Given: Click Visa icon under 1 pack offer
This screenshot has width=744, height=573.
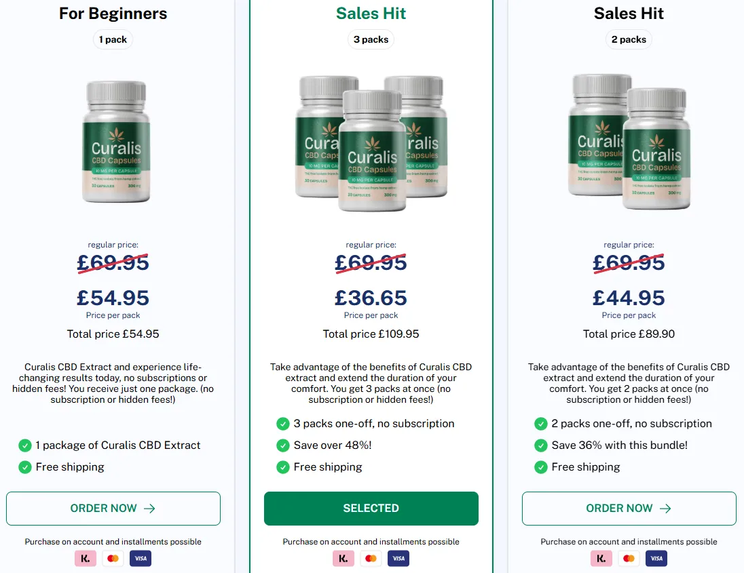Looking at the screenshot, I should 141,558.
